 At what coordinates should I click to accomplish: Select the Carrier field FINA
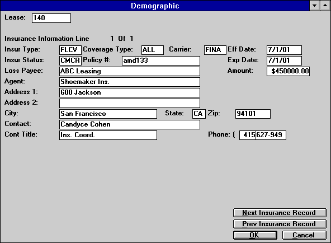click(215, 50)
